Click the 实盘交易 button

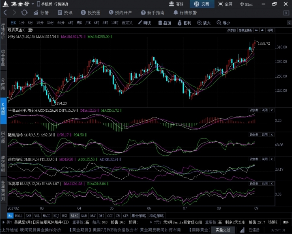point(222,230)
